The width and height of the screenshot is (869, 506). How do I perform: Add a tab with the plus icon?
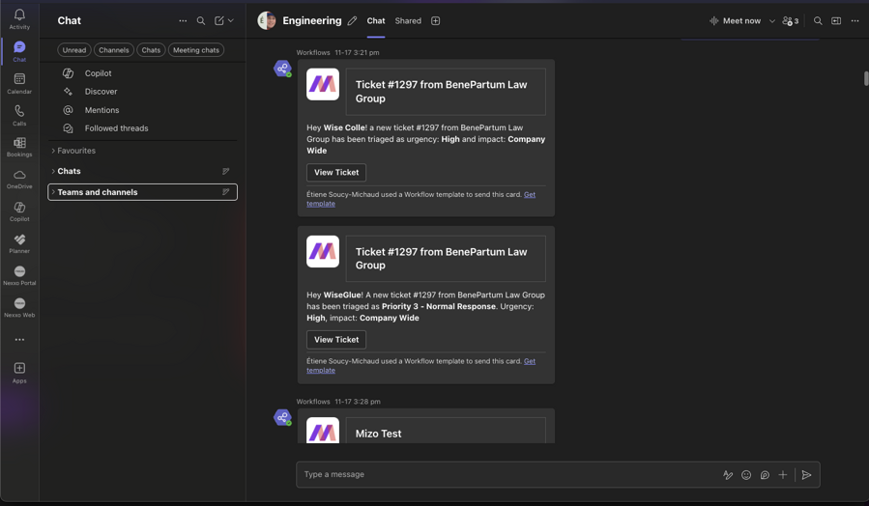pos(436,20)
